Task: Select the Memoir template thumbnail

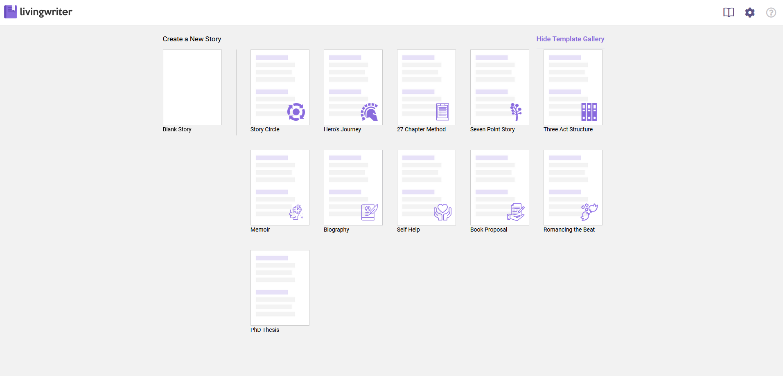Action: pos(280,187)
